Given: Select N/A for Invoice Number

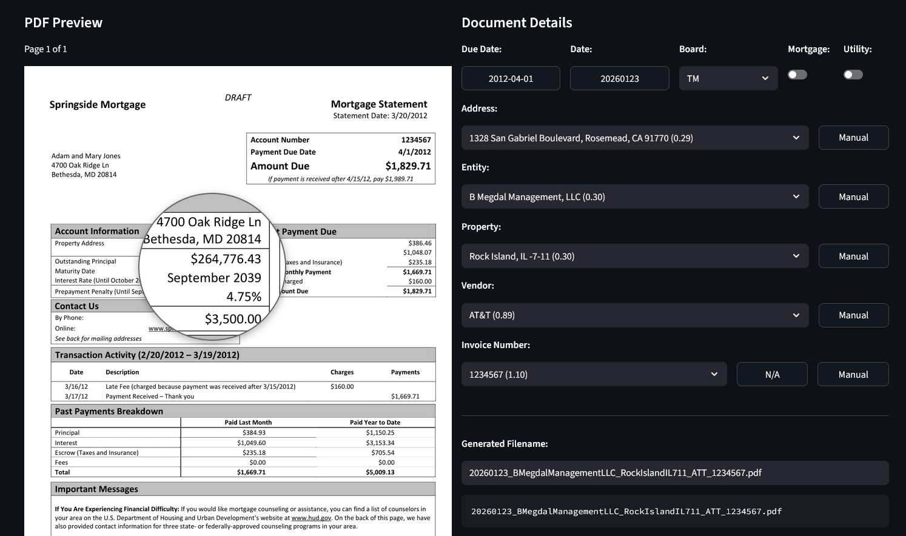Looking at the screenshot, I should coord(771,374).
